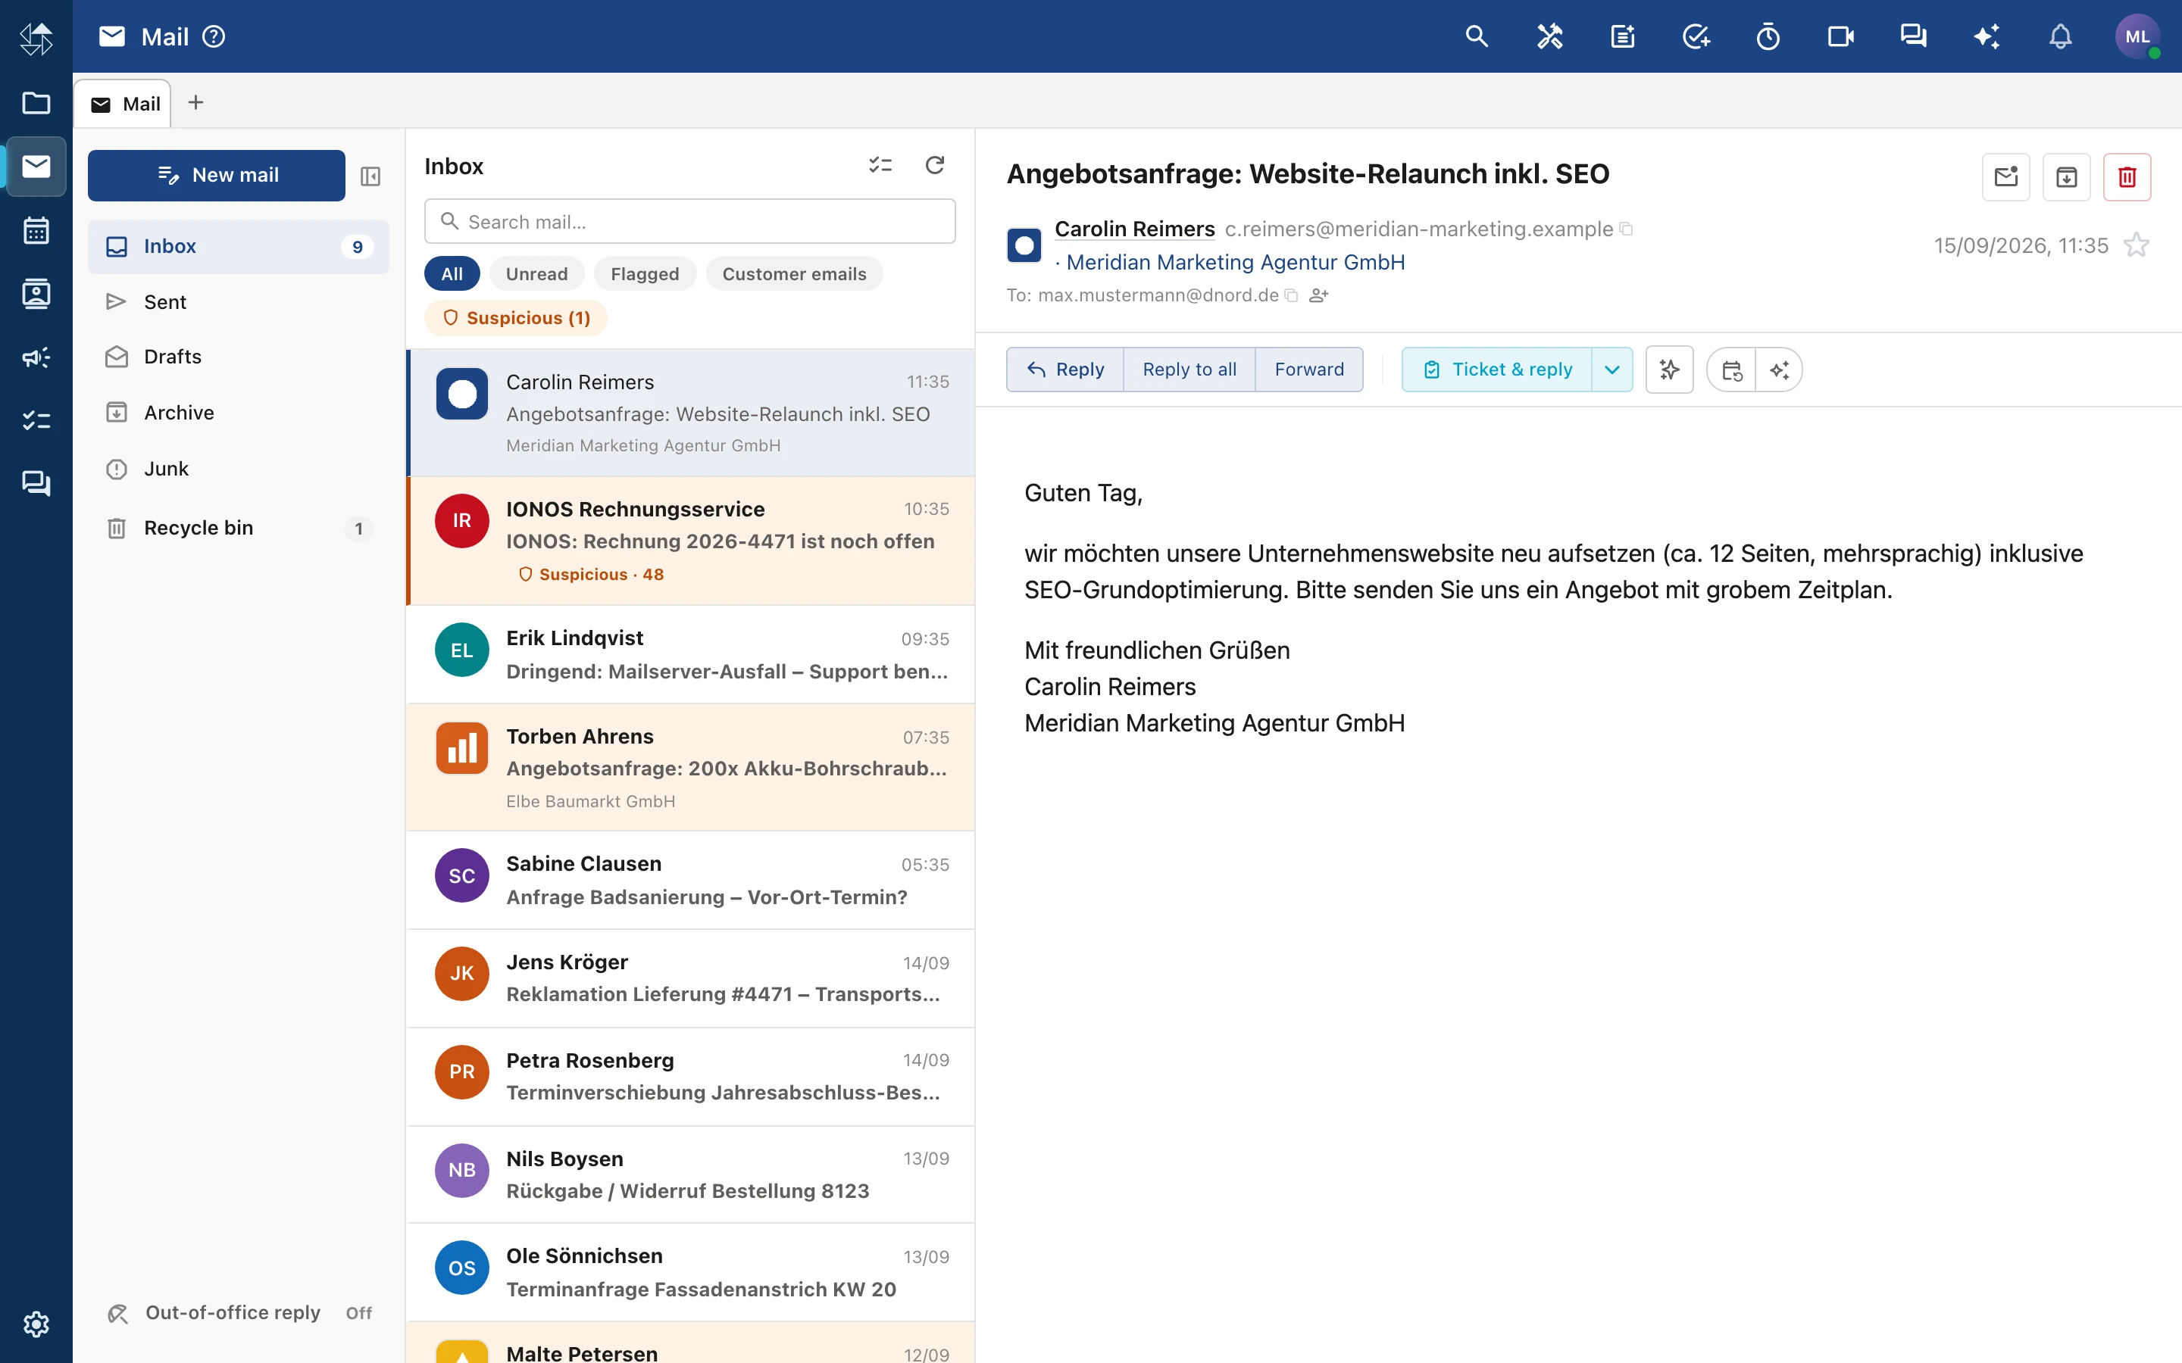Image resolution: width=2182 pixels, height=1363 pixels.
Task: Archive the open email
Action: pyautogui.click(x=2065, y=176)
